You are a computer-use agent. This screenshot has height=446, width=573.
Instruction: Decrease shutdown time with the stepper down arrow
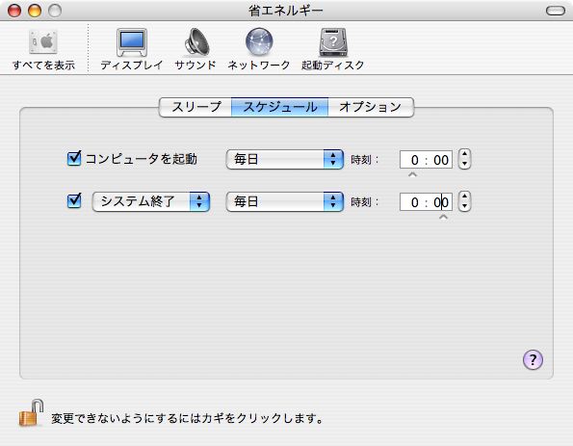click(464, 206)
